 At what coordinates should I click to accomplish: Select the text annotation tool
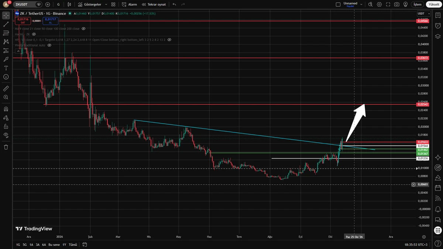(6, 68)
